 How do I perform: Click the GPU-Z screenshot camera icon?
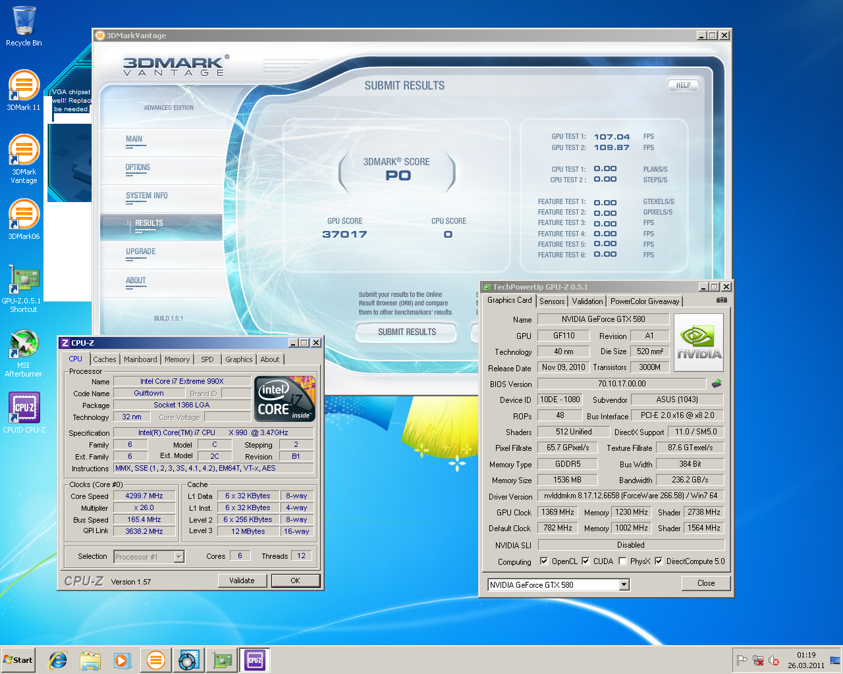[722, 300]
